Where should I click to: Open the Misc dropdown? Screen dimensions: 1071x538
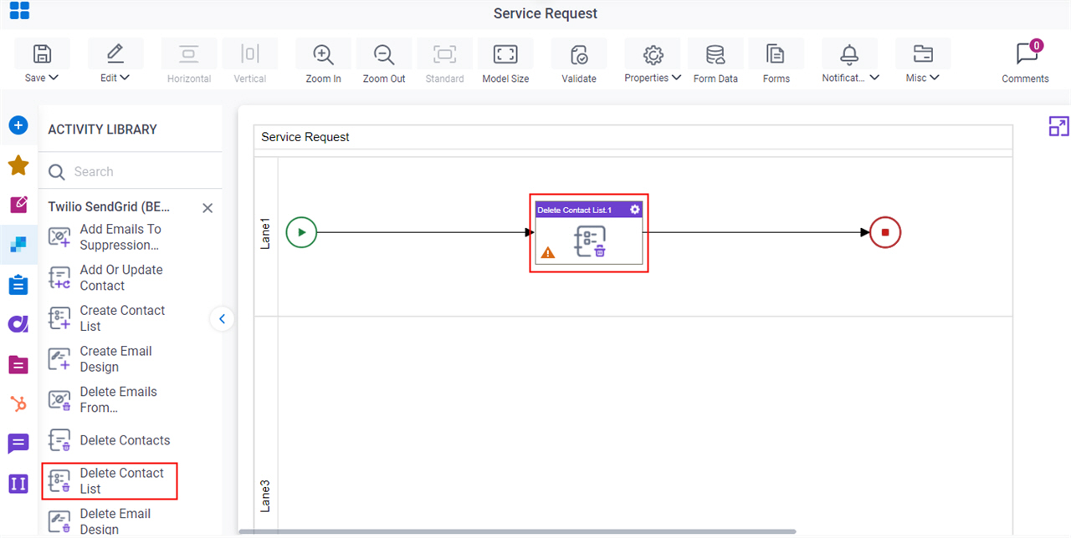click(x=923, y=63)
